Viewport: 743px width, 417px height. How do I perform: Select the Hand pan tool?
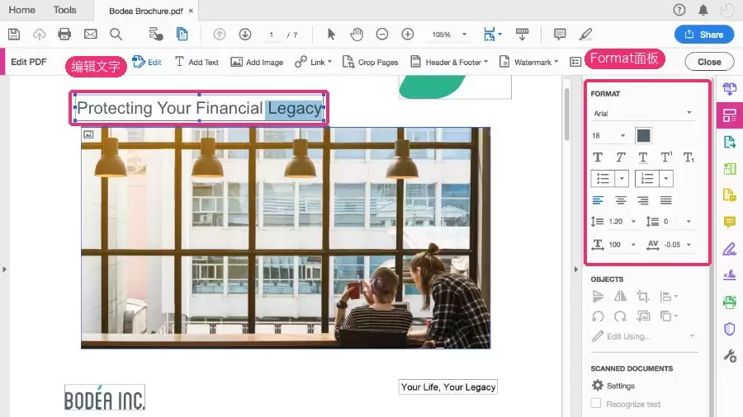357,34
